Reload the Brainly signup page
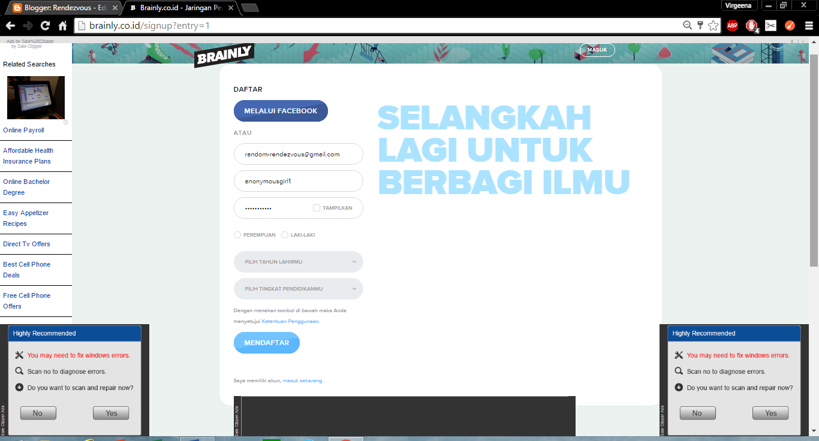819x441 pixels. (x=45, y=26)
